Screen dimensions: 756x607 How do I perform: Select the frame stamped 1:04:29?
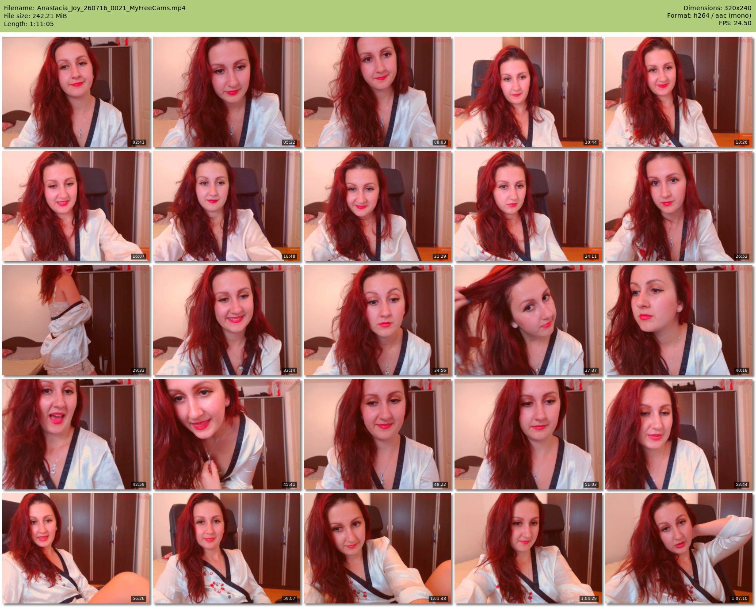pos(528,548)
